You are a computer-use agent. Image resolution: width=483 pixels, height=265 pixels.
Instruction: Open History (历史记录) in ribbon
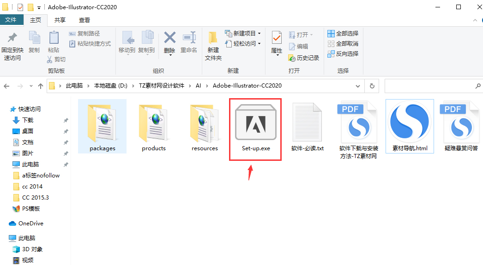304,58
